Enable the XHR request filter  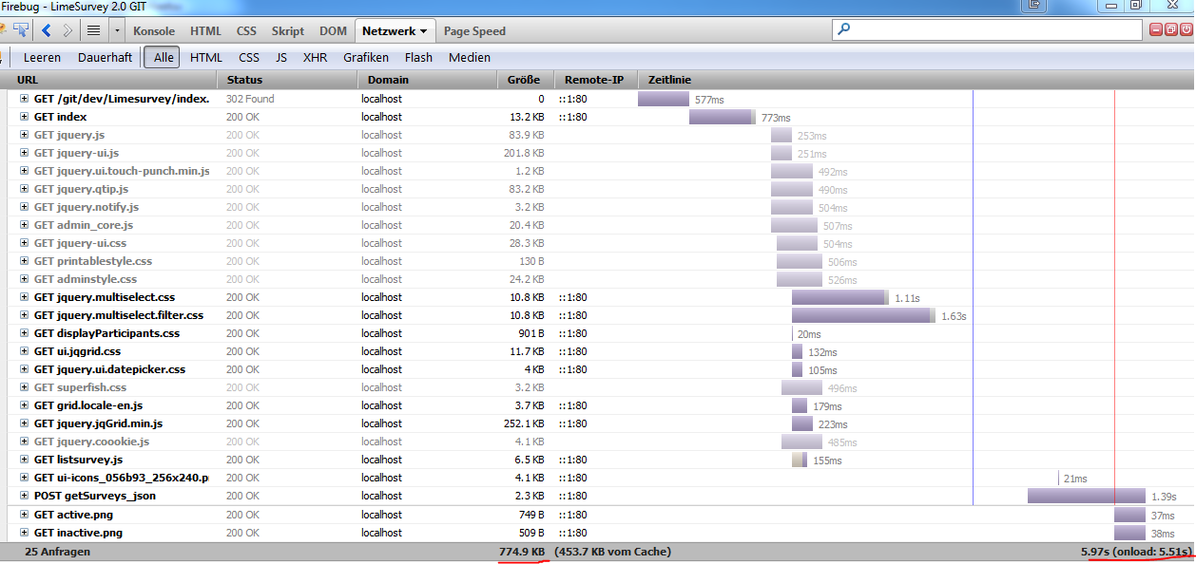(x=315, y=57)
